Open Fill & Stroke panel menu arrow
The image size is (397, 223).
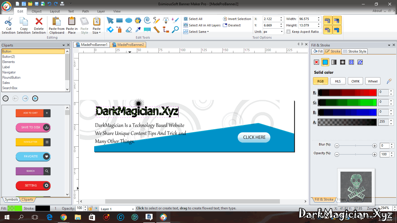click(x=389, y=45)
